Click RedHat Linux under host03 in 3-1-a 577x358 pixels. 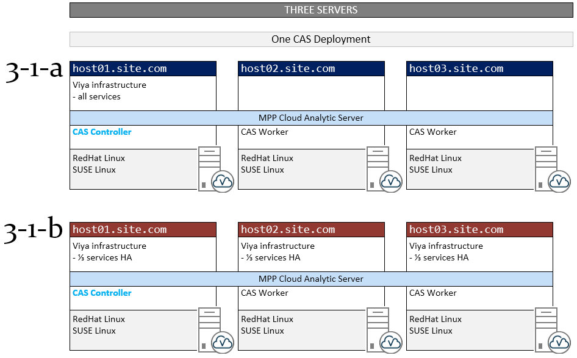(435, 158)
